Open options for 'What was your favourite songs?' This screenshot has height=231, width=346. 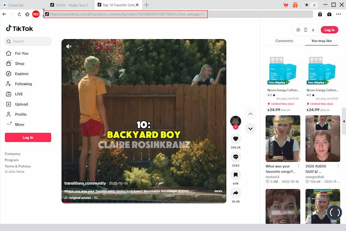tap(298, 166)
